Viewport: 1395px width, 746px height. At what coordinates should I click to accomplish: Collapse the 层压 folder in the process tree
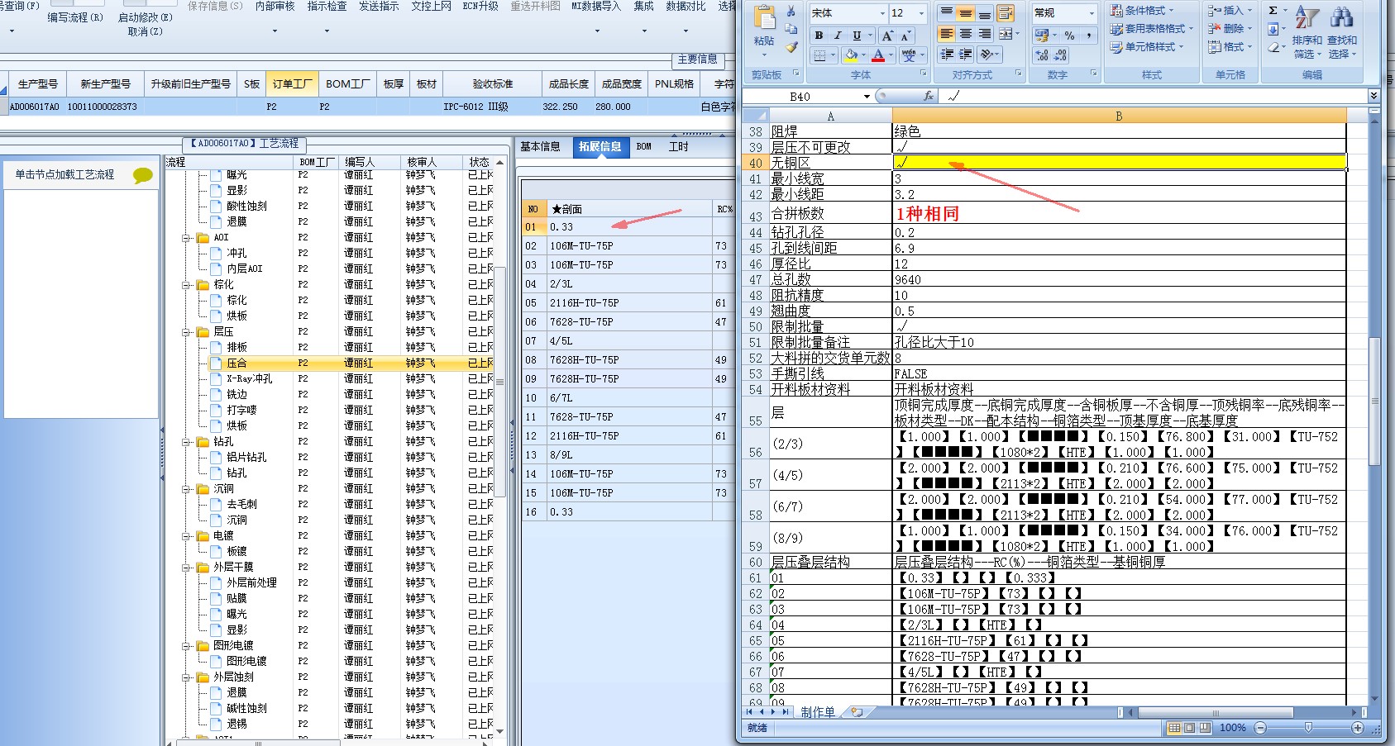coord(187,332)
